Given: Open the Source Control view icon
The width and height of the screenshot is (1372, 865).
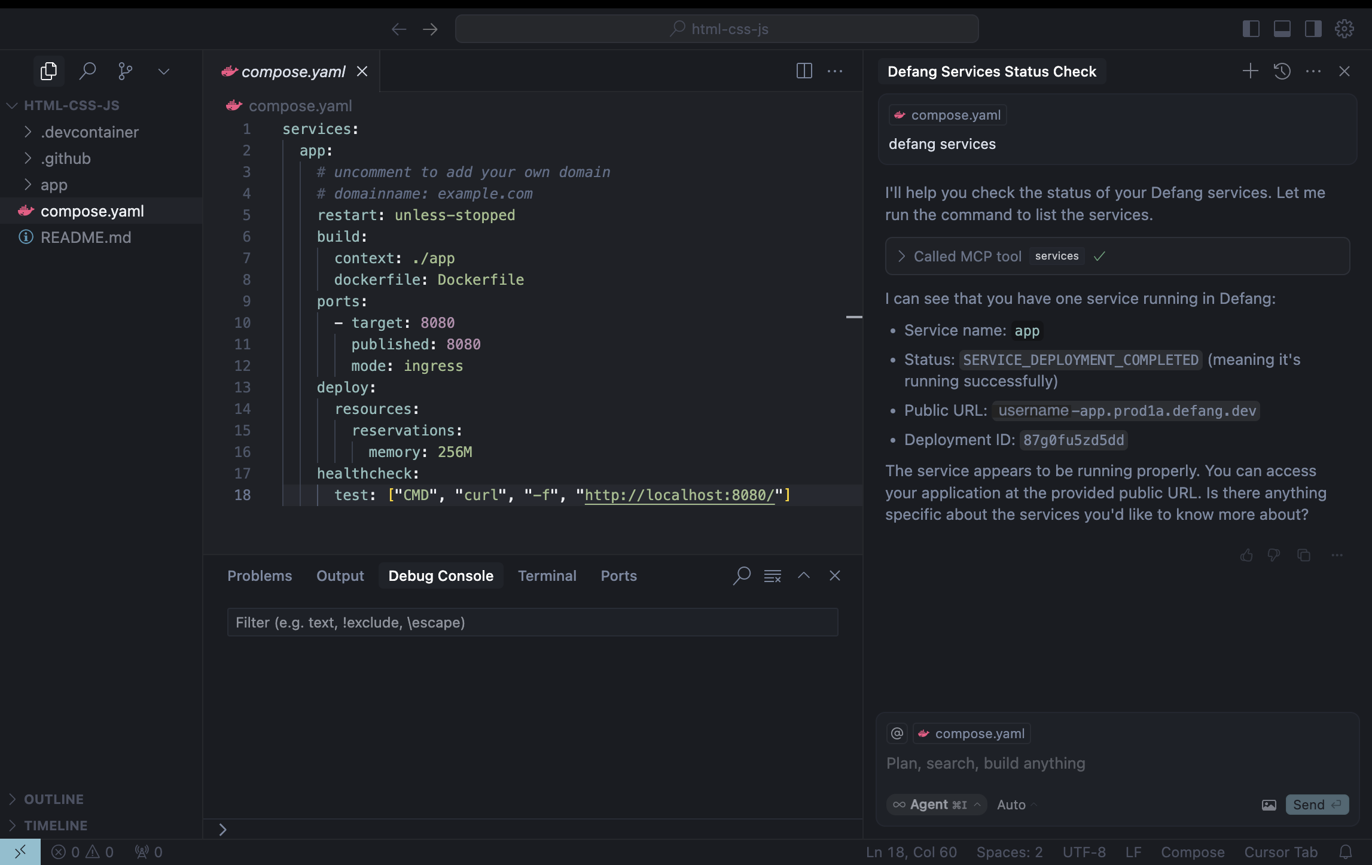Looking at the screenshot, I should 126,71.
